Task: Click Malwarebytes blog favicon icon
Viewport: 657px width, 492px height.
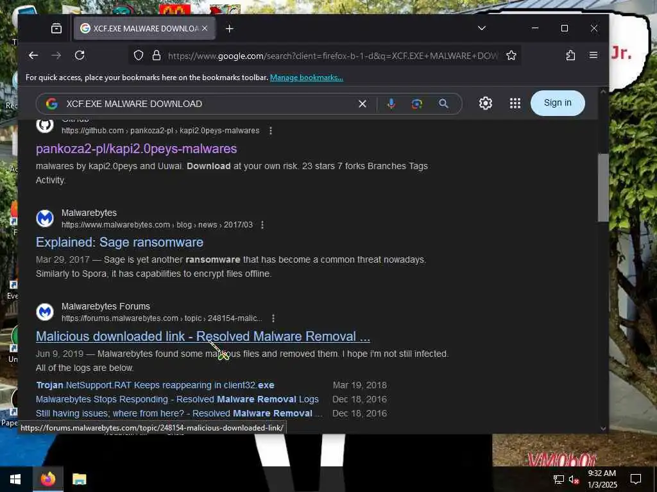Action: (x=45, y=218)
